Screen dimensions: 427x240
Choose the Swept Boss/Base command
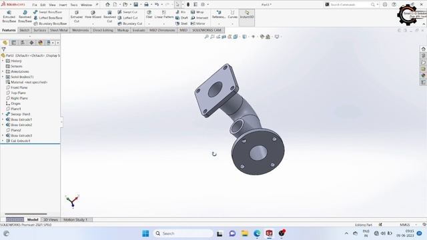tap(47, 12)
